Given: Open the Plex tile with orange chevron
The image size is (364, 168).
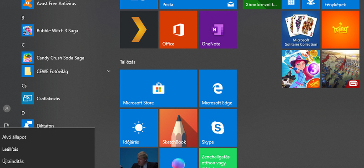Looking at the screenshot, I should point(139,30).
